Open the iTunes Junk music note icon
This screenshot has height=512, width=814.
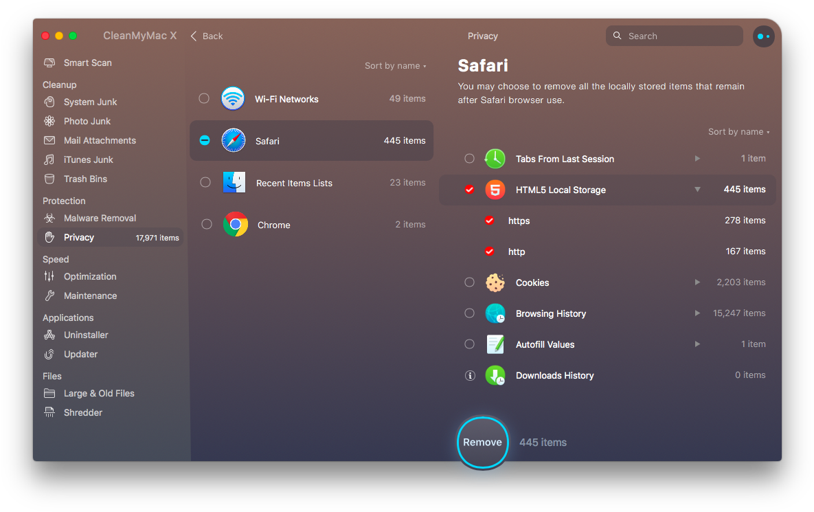[x=49, y=159]
